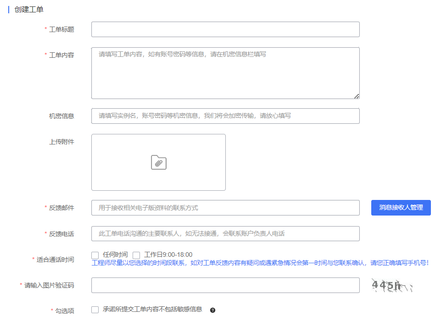Click the 适合通话时间 field label
The image size is (441, 321).
pyautogui.click(x=55, y=260)
